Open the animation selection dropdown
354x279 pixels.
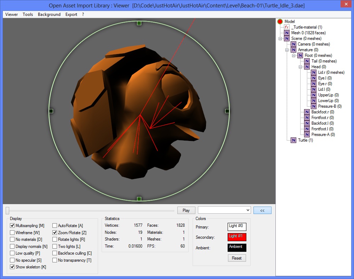(x=224, y=210)
